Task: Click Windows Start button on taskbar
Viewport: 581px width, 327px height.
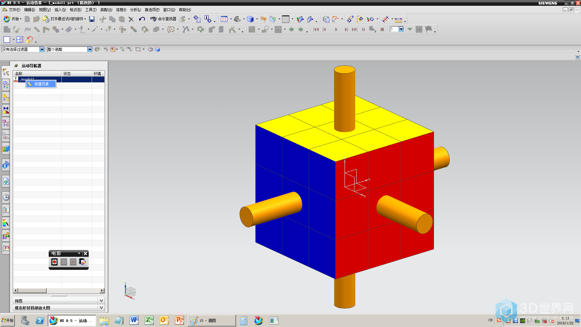Action: (x=8, y=321)
